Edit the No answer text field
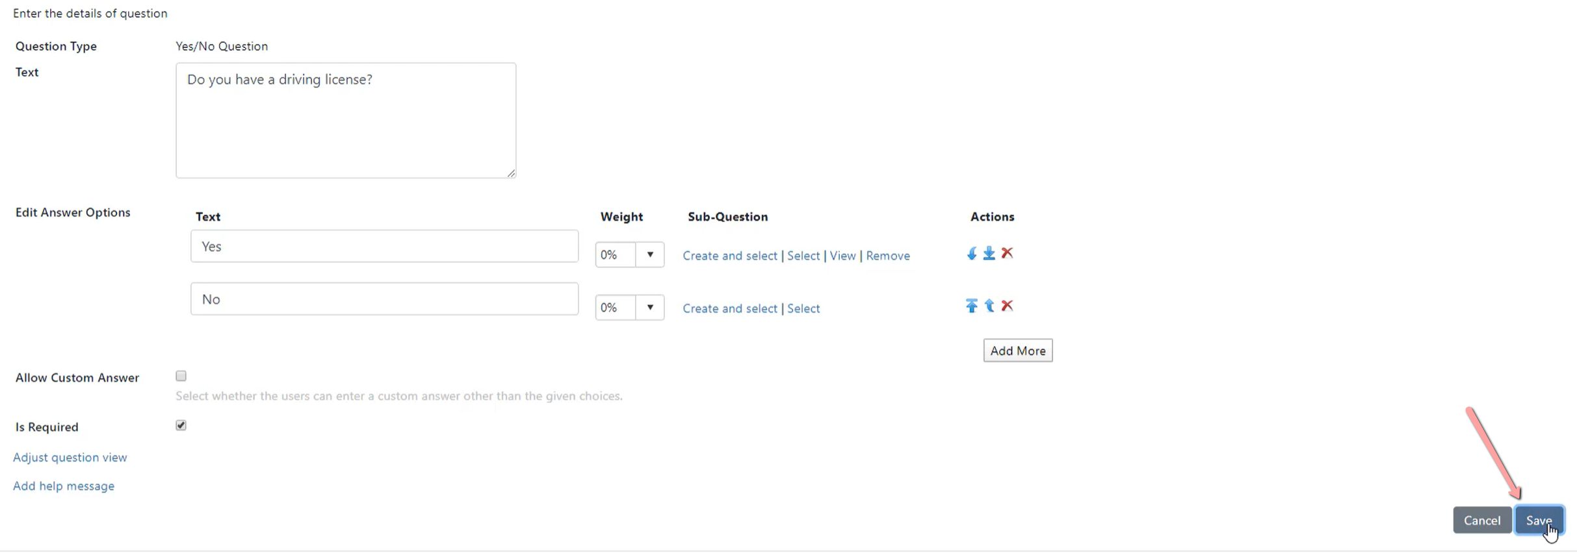Screen dimensions: 1577x553 (x=384, y=299)
